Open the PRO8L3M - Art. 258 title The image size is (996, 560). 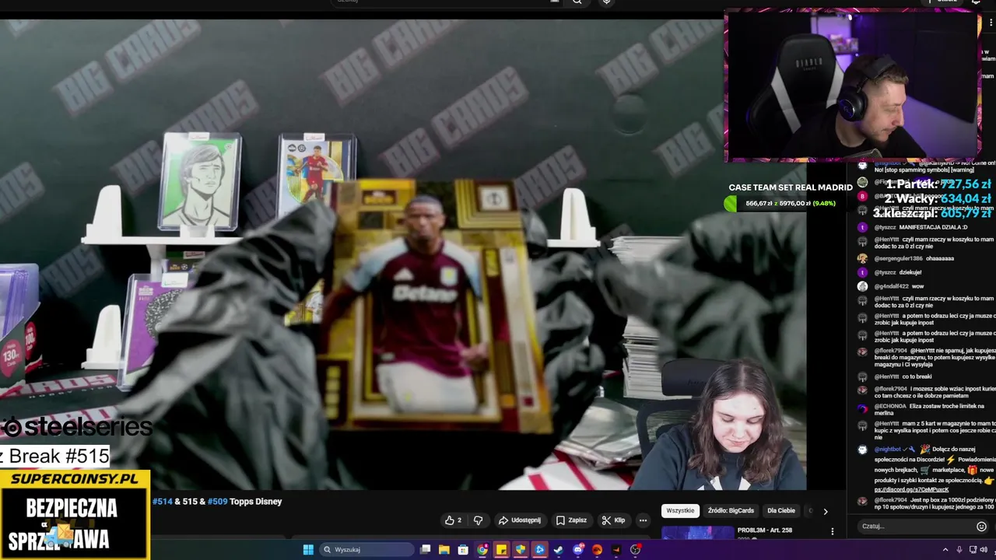(765, 530)
